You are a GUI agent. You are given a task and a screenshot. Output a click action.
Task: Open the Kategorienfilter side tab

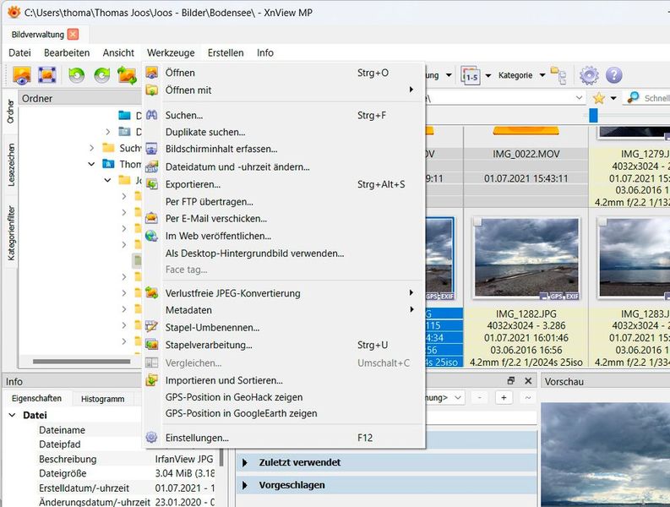tap(11, 233)
